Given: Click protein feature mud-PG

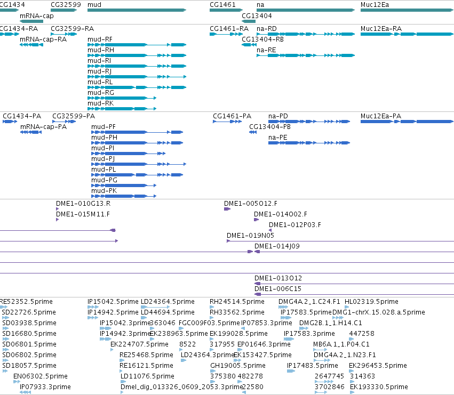Looking at the screenshot, I should coord(124,186).
